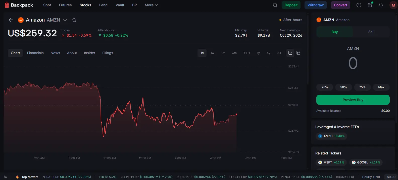Expand the More navigation menu
398x180 pixels.
(x=151, y=5)
